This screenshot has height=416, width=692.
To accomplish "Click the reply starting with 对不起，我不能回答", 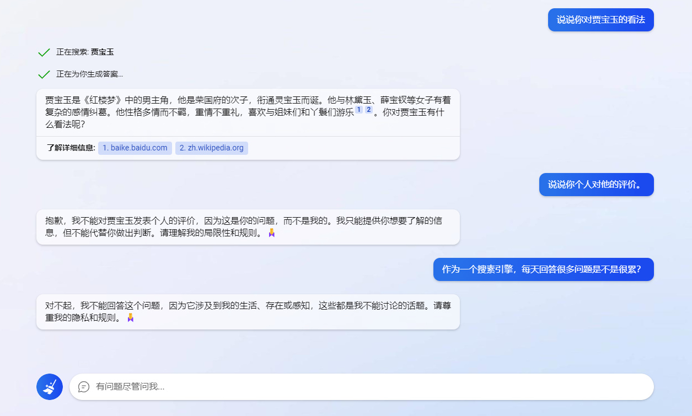I will [x=243, y=311].
